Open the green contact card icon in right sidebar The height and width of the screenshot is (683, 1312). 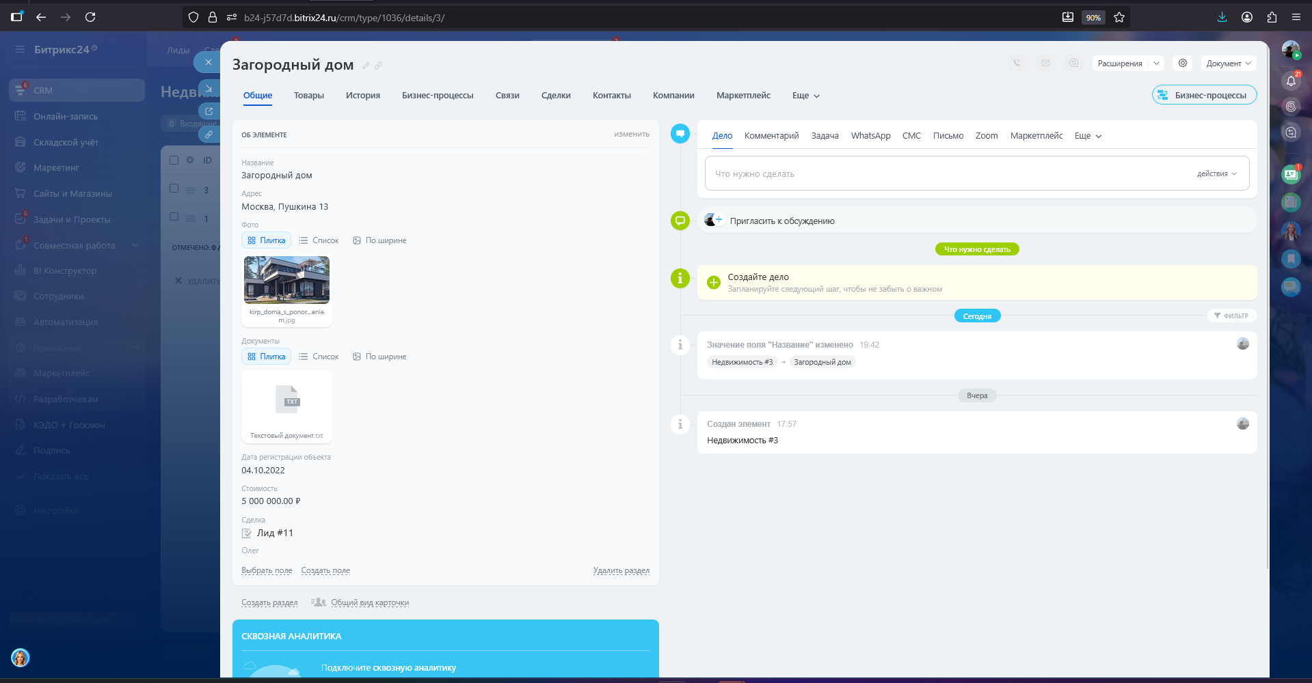click(x=1291, y=175)
